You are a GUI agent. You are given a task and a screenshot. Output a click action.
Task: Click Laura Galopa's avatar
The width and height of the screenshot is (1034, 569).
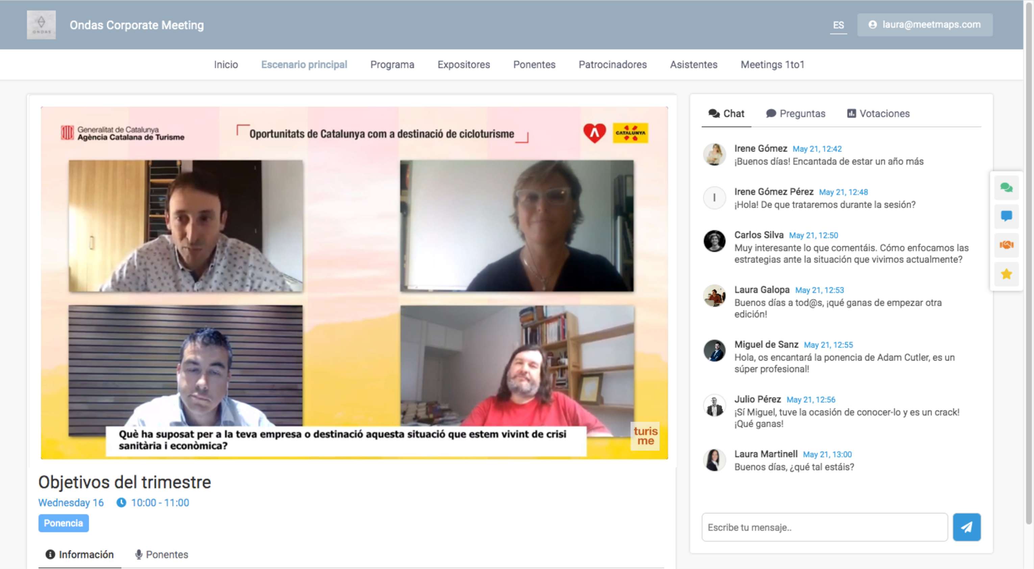tap(714, 296)
